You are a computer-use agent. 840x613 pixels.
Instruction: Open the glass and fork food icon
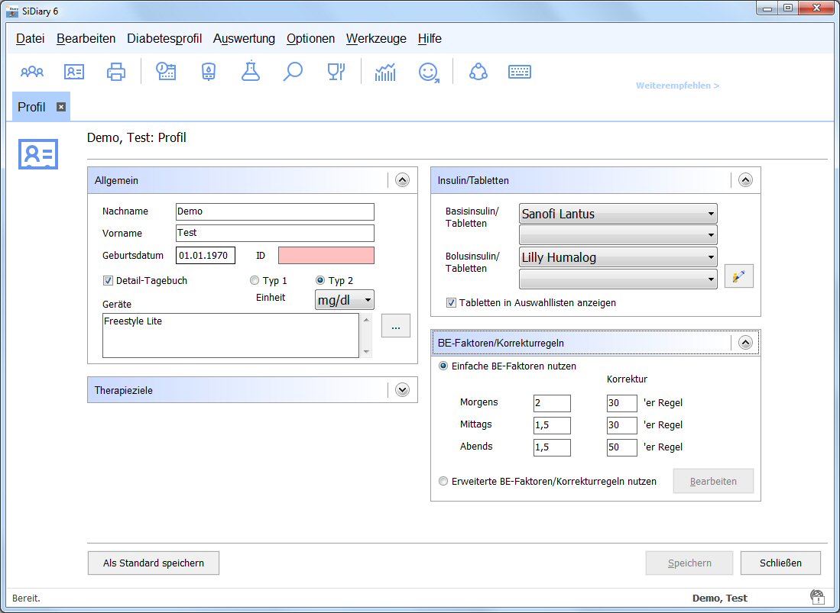(x=336, y=72)
